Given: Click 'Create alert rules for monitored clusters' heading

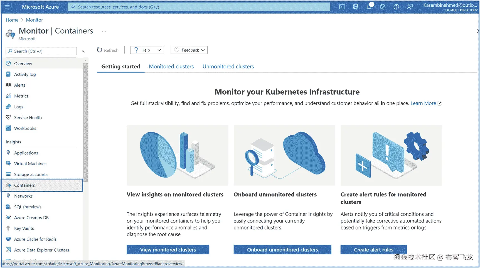Looking at the screenshot, I should [383, 198].
